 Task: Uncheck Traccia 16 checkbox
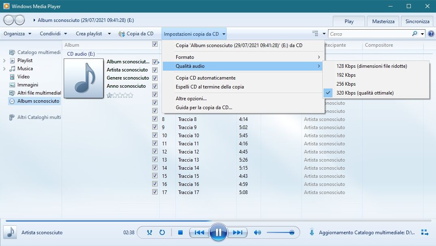point(155,184)
